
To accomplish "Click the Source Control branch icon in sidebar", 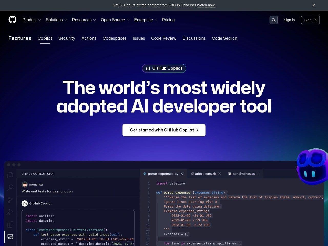I will (10, 200).
